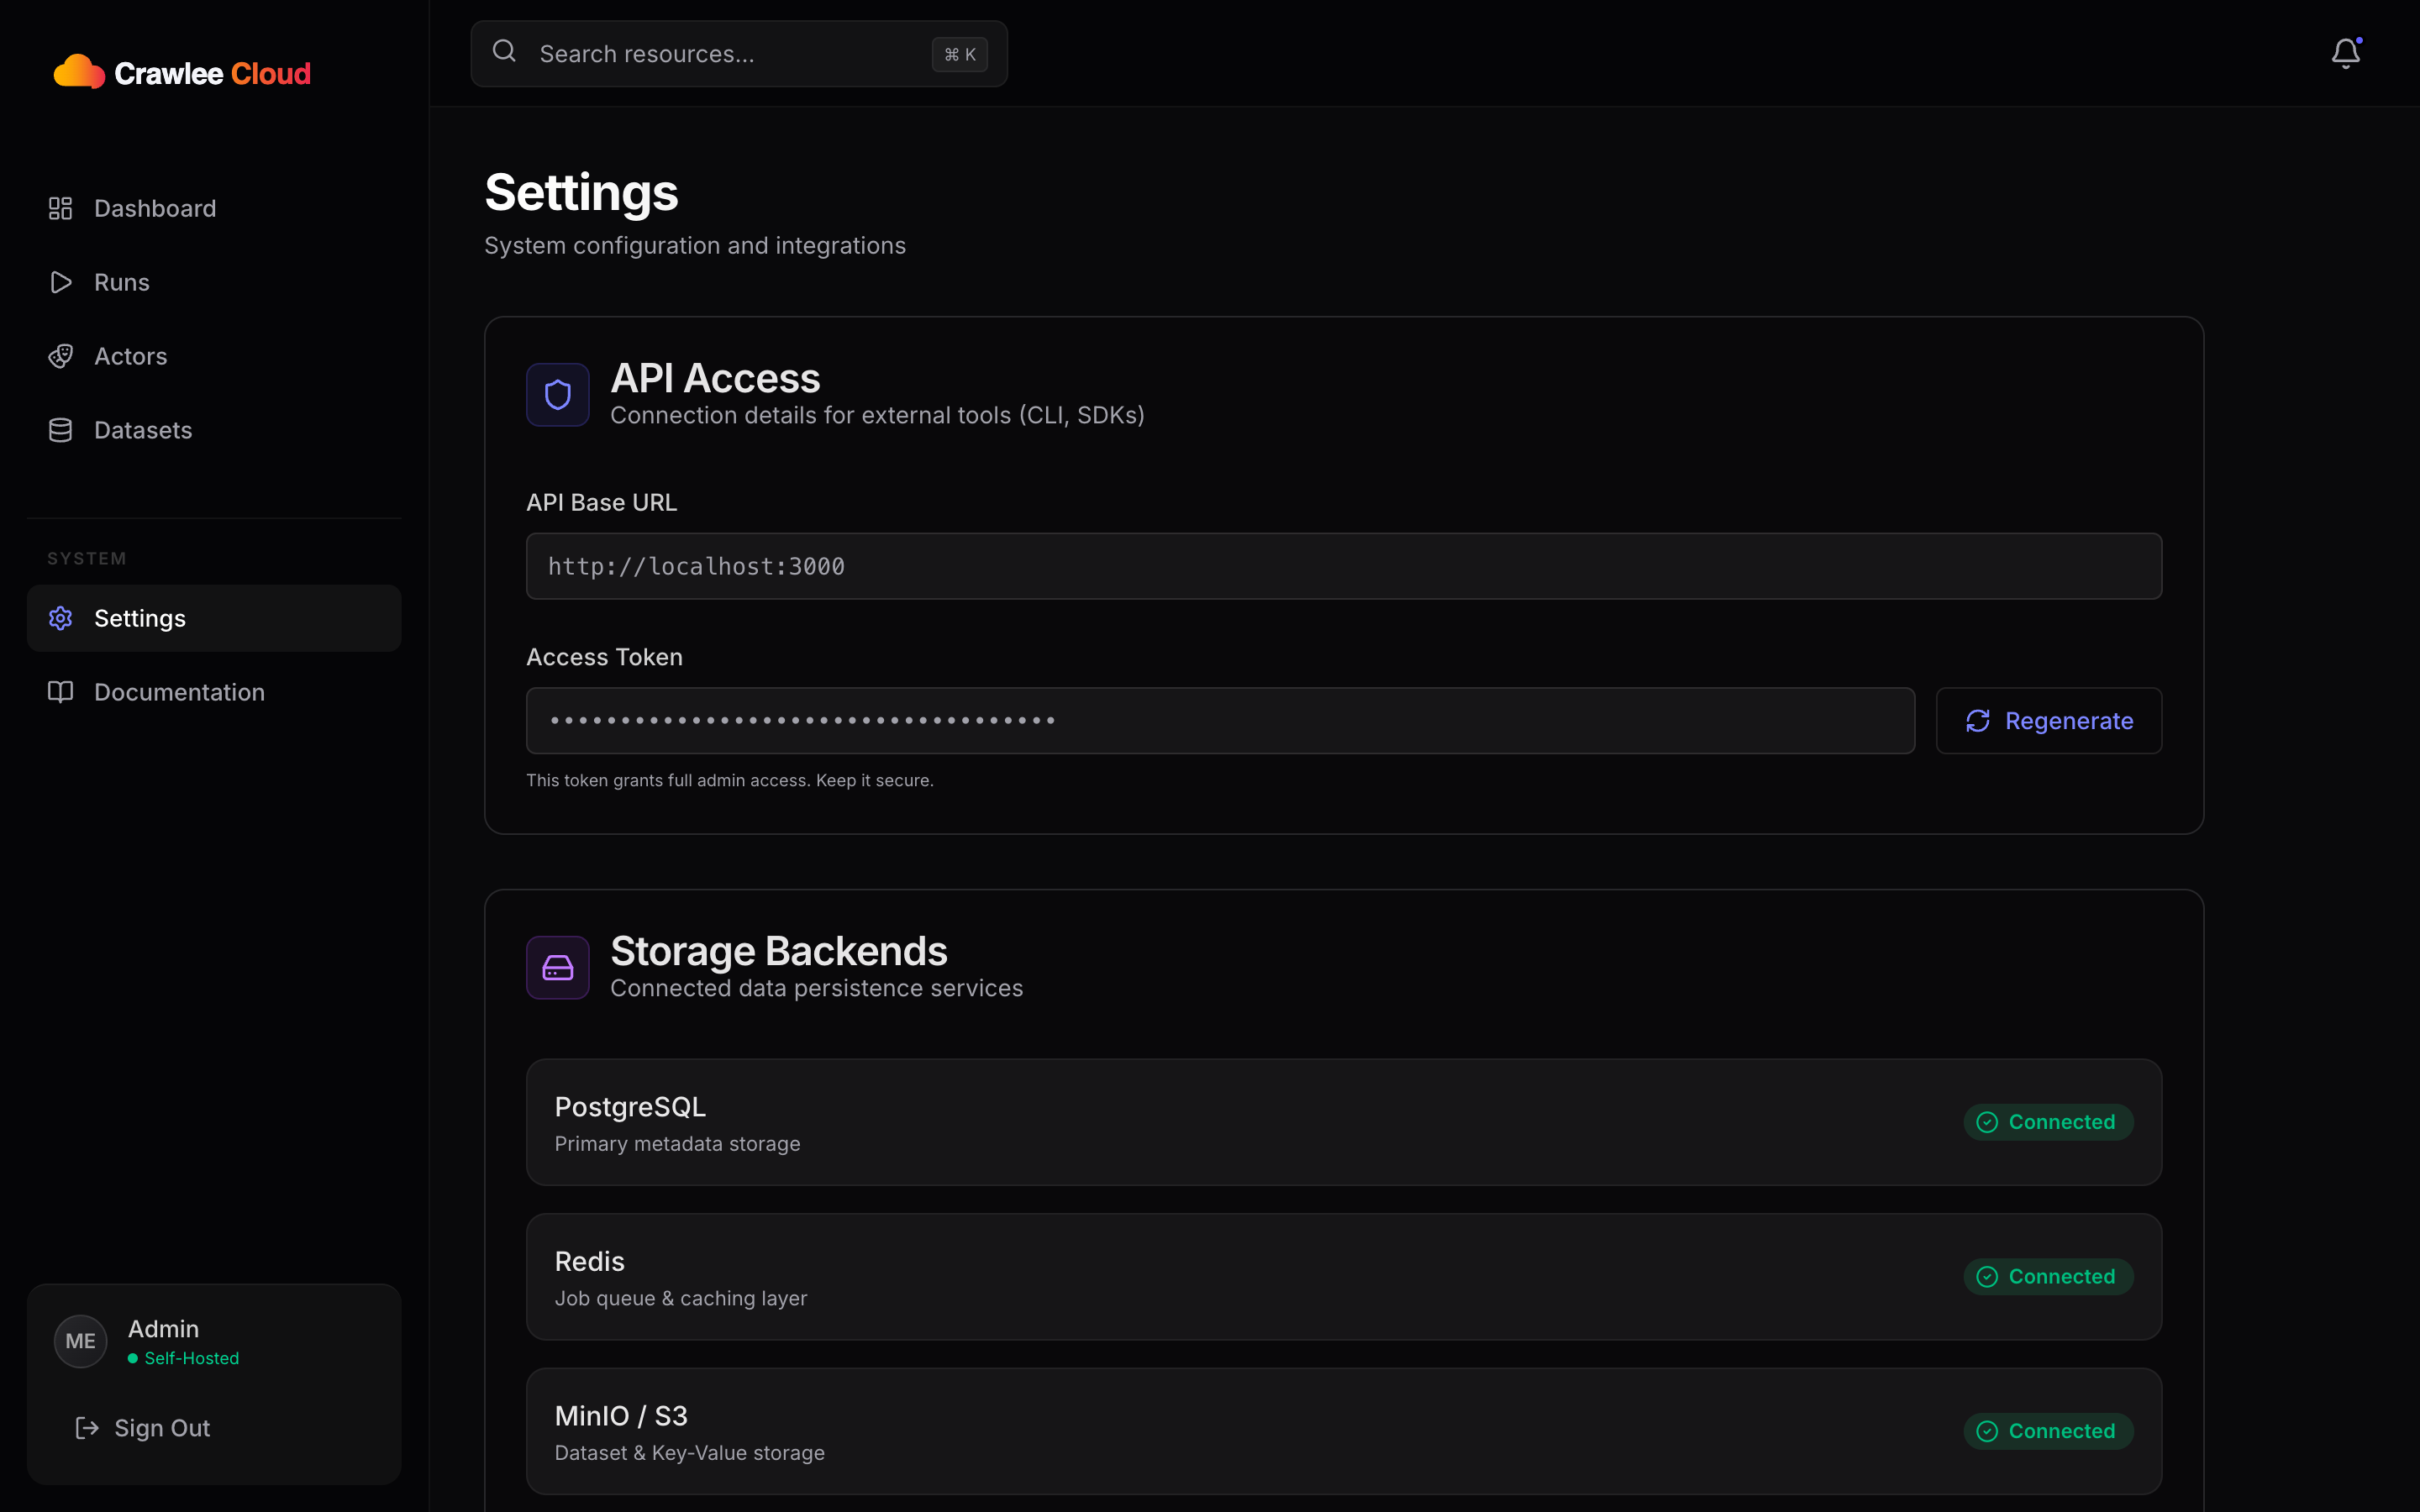Click the Settings gear icon

pyautogui.click(x=61, y=617)
